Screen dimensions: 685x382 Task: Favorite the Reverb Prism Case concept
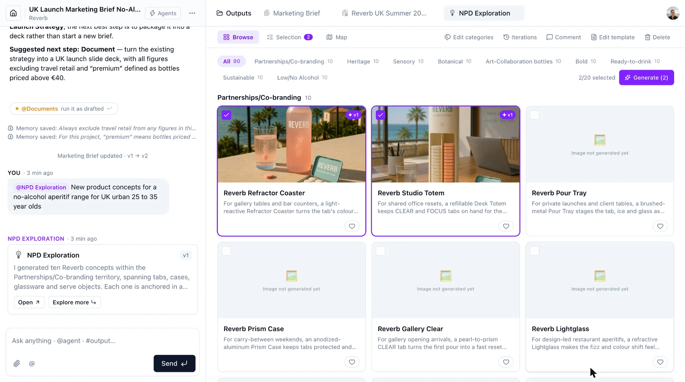click(352, 362)
